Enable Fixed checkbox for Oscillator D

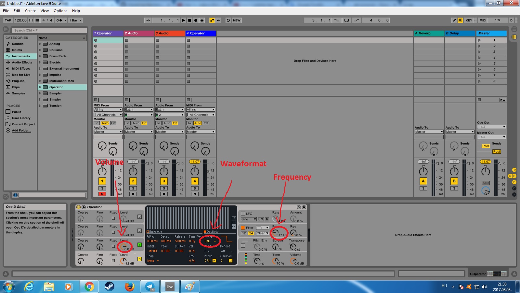tap(113, 218)
